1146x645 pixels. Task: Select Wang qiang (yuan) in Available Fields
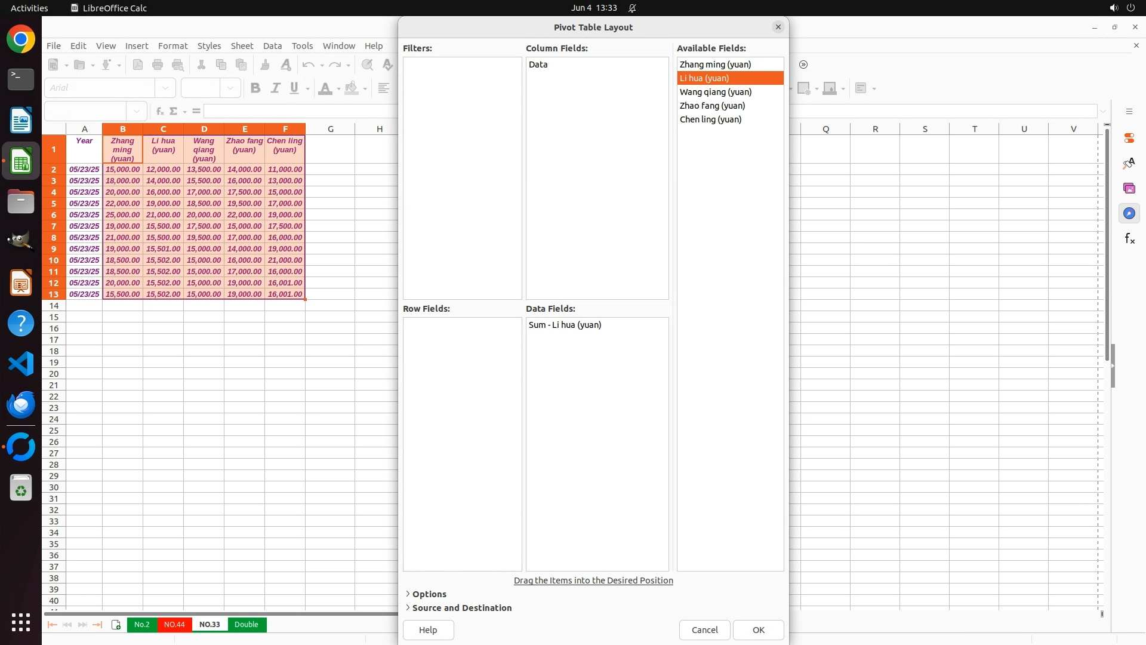715,92
